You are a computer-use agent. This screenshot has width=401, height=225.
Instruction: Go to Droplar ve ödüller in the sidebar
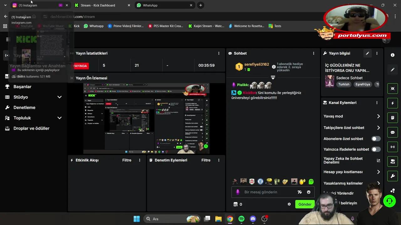(x=31, y=128)
